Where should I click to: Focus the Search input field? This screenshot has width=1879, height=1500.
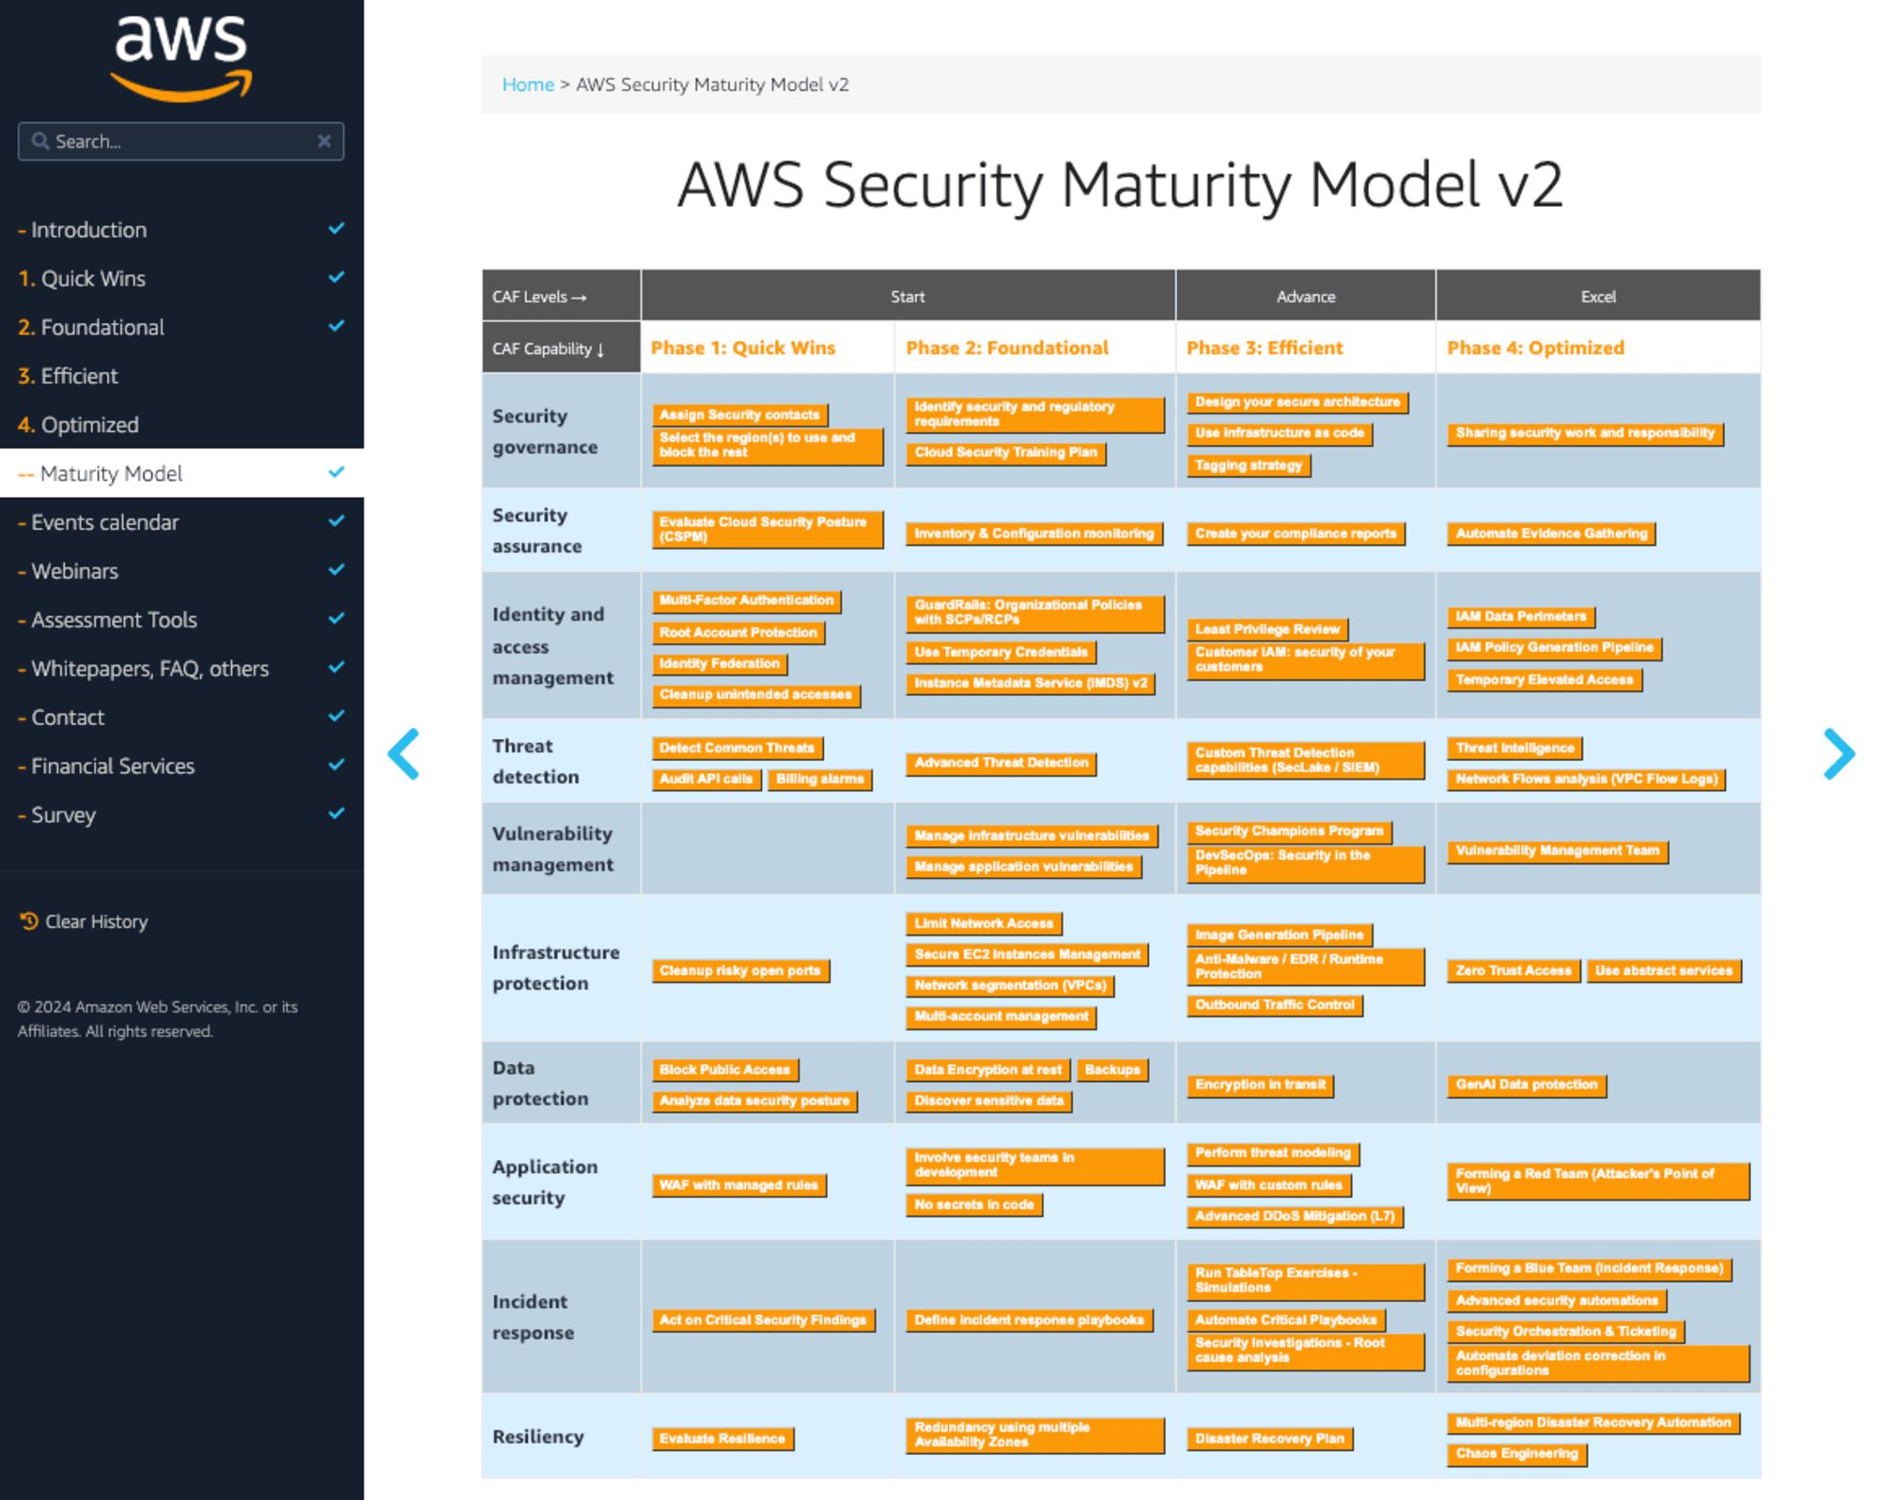click(x=180, y=141)
